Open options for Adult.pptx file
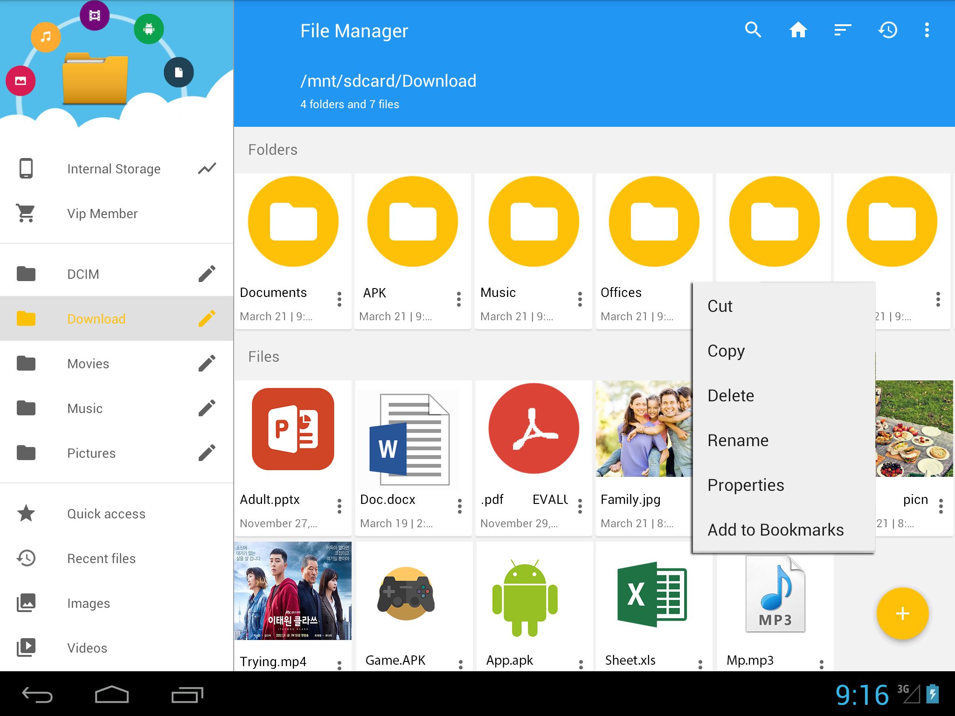Viewport: 955px width, 716px height. pyautogui.click(x=339, y=506)
